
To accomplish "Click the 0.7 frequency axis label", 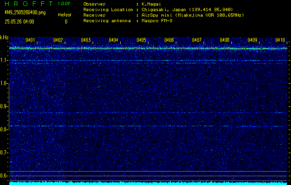I will pyautogui.click(x=4, y=153).
